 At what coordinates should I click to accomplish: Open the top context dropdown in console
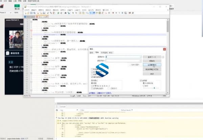pos(69,110)
